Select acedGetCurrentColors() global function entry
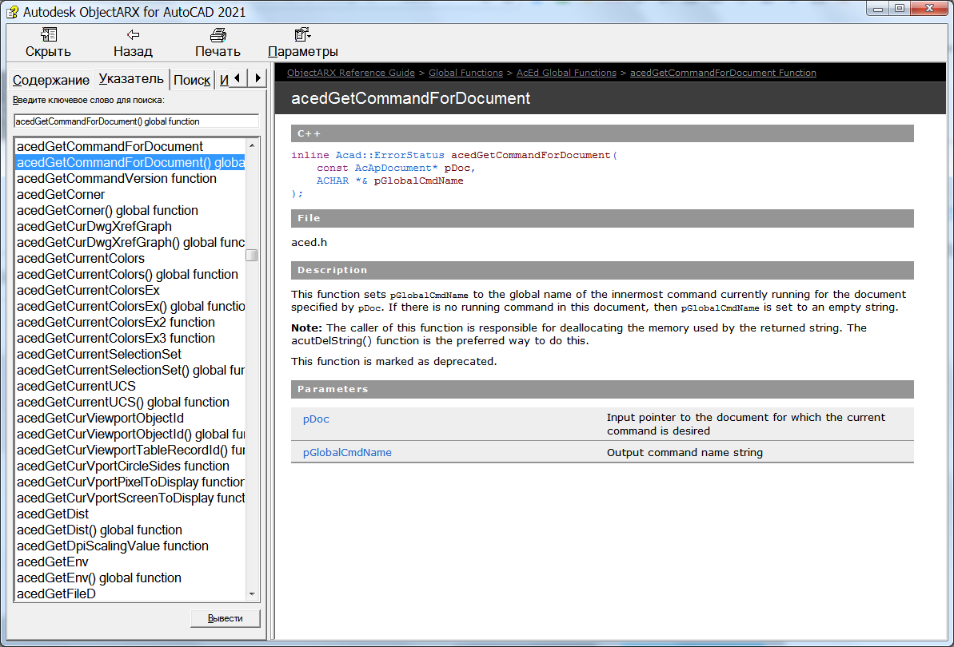The height and width of the screenshot is (647, 954). (130, 275)
